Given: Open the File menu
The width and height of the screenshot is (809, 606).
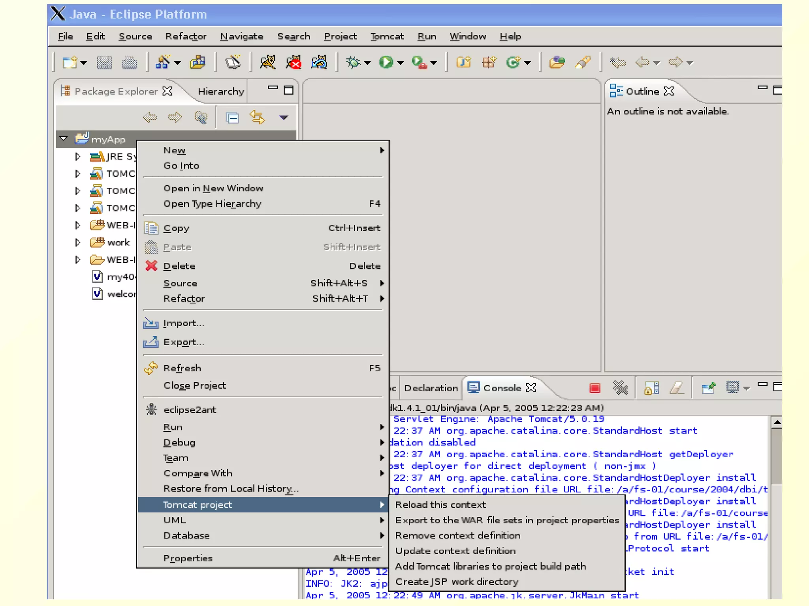Looking at the screenshot, I should 65,36.
